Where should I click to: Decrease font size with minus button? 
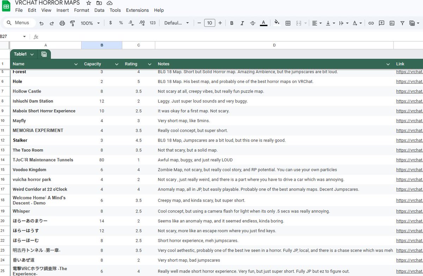199,23
